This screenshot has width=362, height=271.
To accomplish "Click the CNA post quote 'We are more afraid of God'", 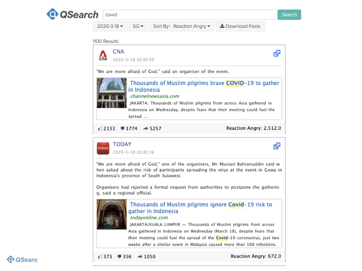I will (162, 72).
